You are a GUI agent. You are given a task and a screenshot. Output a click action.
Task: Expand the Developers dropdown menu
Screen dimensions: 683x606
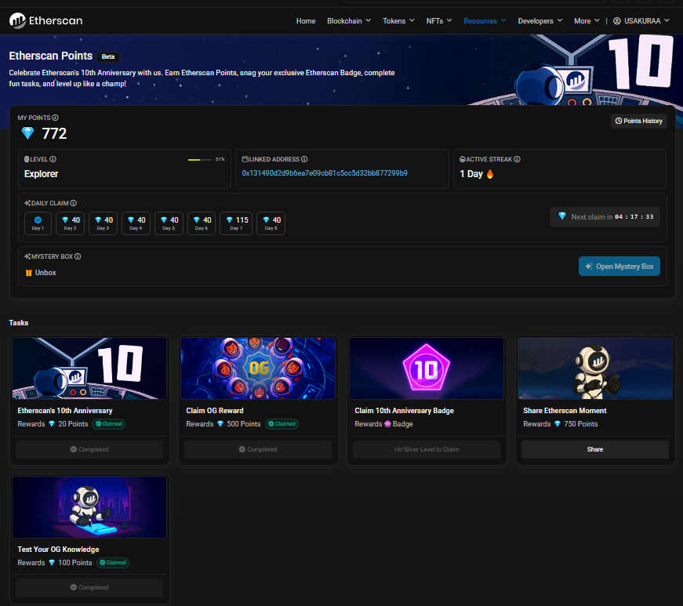[540, 21]
